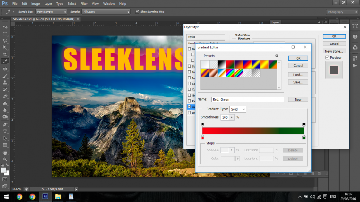The width and height of the screenshot is (360, 202).
Task: Open the Presets gear menu in Gradient Editor
Action: tap(277, 56)
